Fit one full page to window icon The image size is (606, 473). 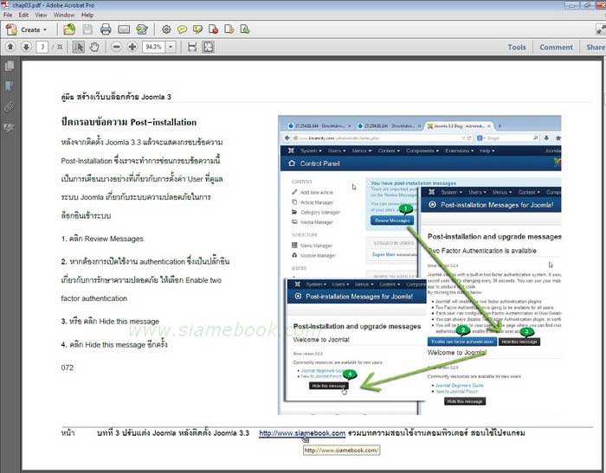pos(209,47)
